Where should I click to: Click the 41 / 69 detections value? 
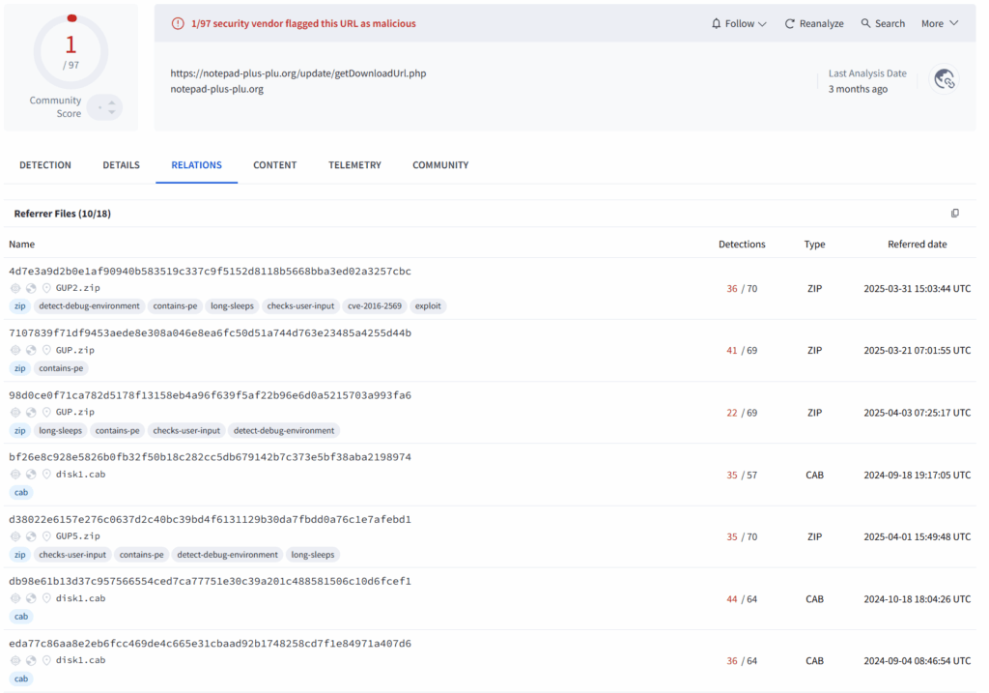(x=742, y=350)
